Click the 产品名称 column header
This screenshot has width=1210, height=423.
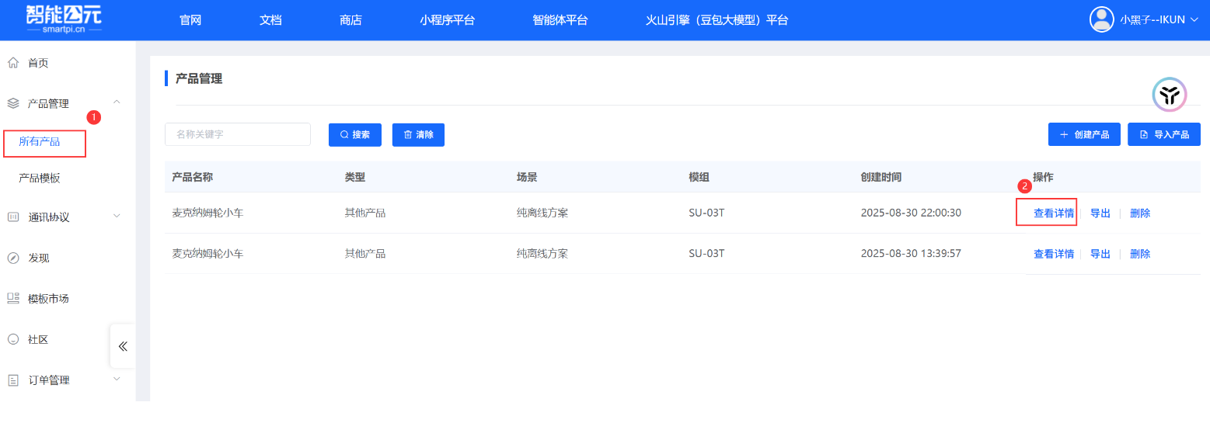click(x=192, y=177)
